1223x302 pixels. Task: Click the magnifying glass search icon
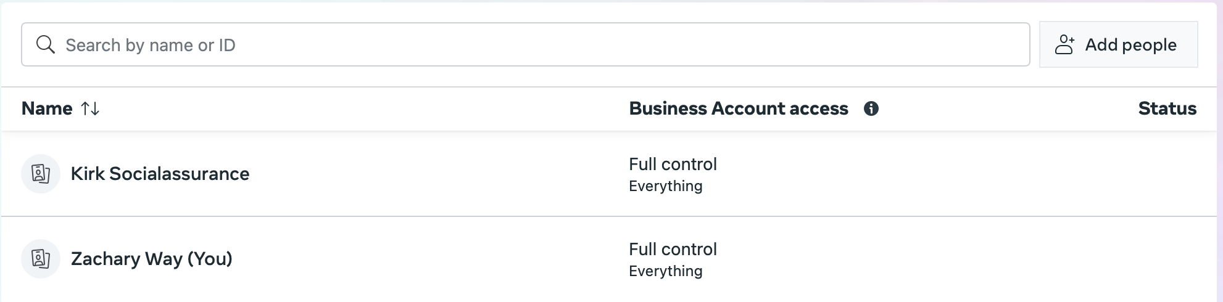pos(45,44)
